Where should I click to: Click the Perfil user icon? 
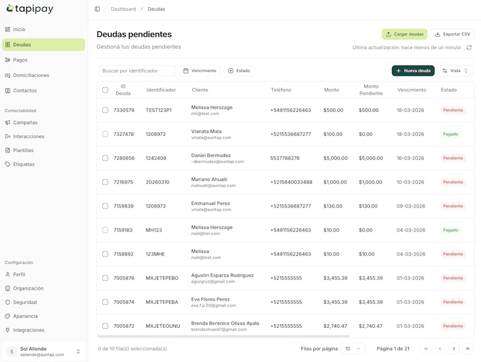[8, 274]
